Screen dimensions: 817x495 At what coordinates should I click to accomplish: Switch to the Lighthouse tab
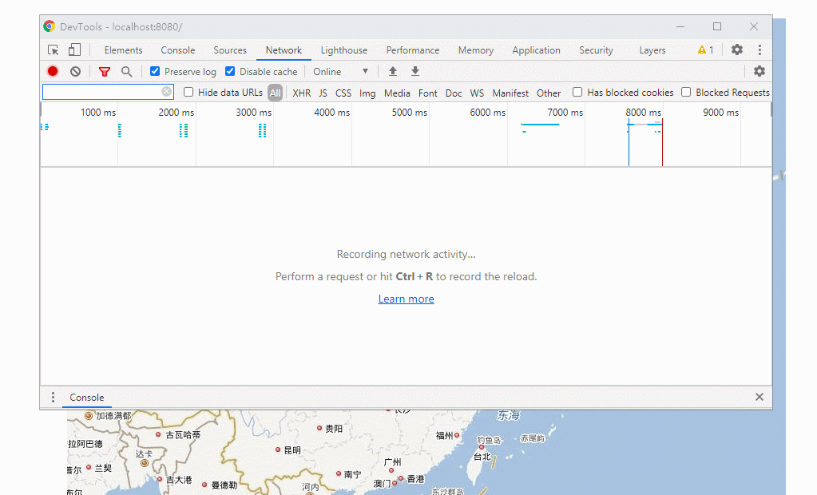click(x=344, y=49)
